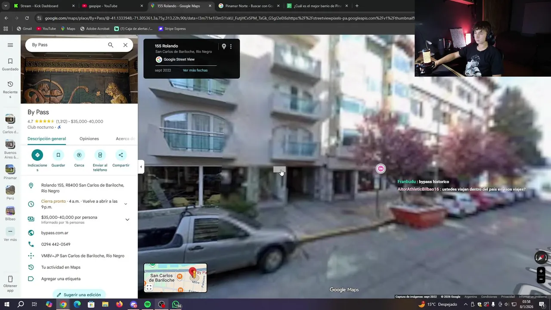The image size is (551, 310).
Task: Zoom in on Street View with plus button
Action: tap(541, 271)
